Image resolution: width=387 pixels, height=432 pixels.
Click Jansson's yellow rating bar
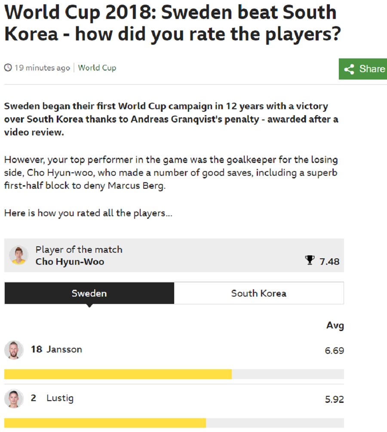pyautogui.click(x=118, y=374)
